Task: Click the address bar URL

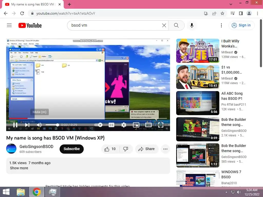Action: tap(66, 13)
